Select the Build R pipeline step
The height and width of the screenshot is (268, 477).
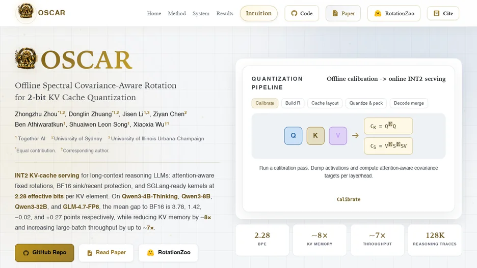293,103
